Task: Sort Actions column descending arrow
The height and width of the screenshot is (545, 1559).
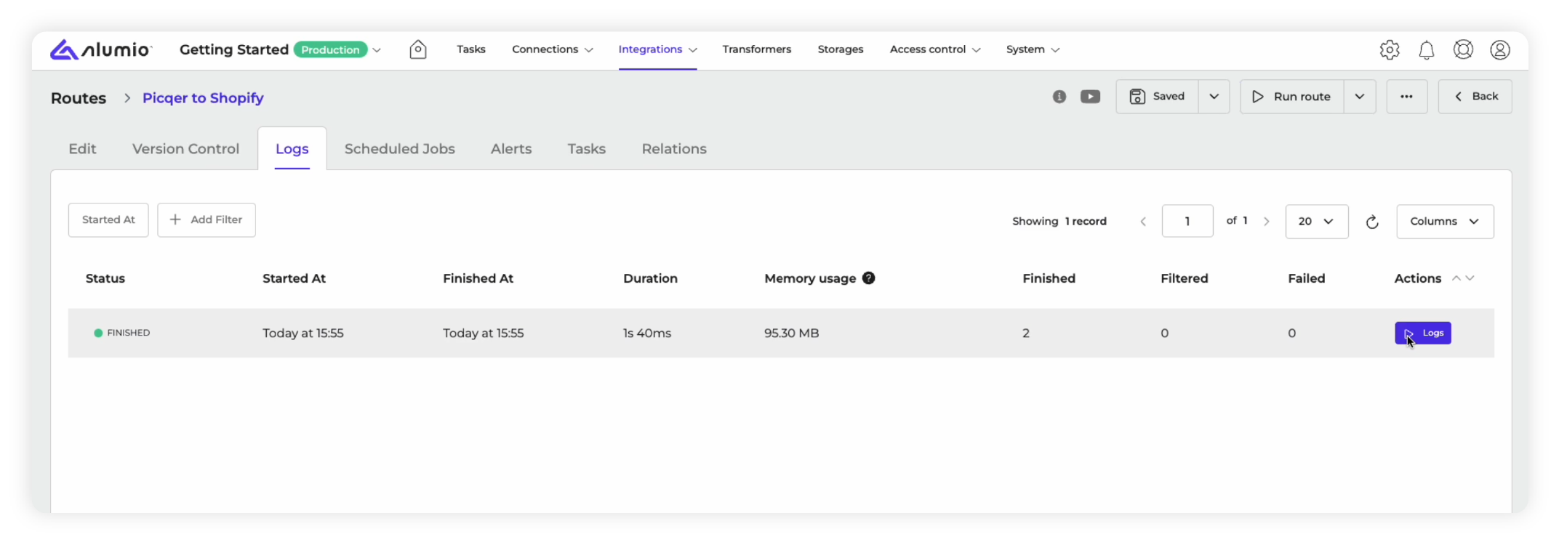Action: [x=1470, y=278]
